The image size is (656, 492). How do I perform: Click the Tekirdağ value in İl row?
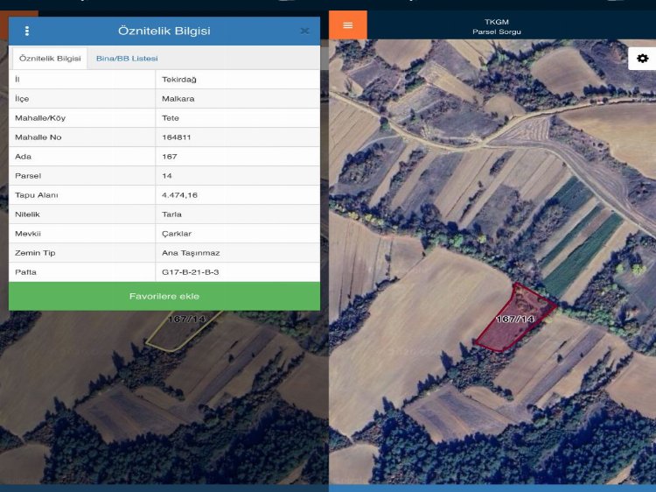(x=178, y=80)
